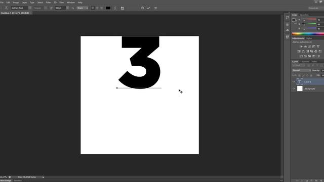Toggle lock position in Layers panel

pos(307,75)
